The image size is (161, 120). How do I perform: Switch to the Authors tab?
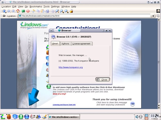click(65, 44)
